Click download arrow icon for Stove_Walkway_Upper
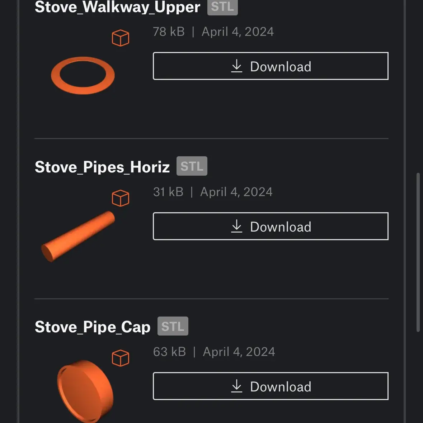This screenshot has height=423, width=423. click(x=237, y=66)
